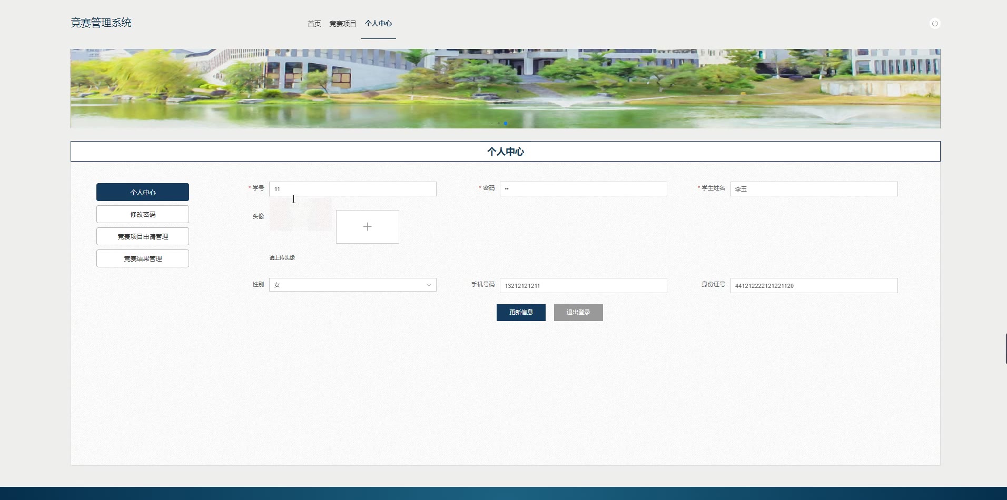Viewport: 1007px width, 500px height.
Task: Focus the 身份证号 input field
Action: 814,285
